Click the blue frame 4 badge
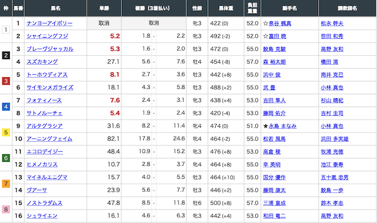This screenshot has height=223, width=377. click(6, 106)
